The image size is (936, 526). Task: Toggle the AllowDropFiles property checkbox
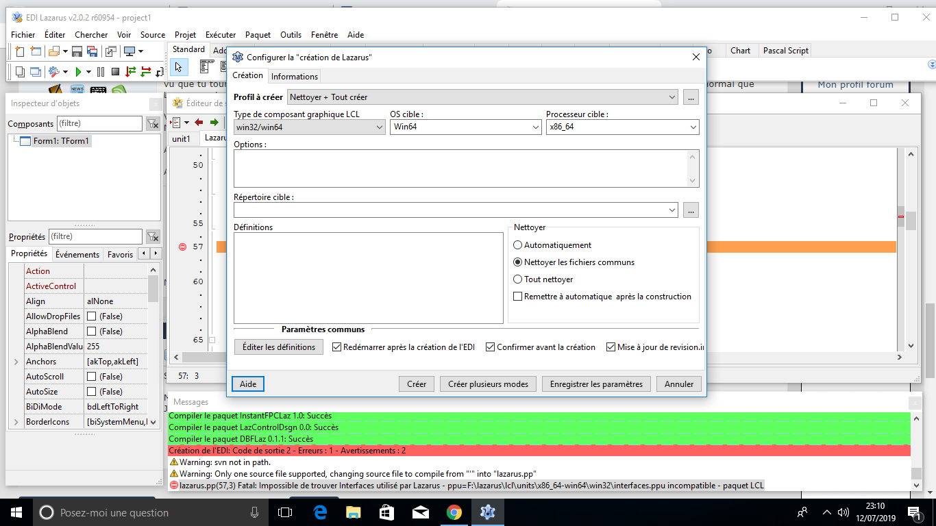pyautogui.click(x=91, y=316)
